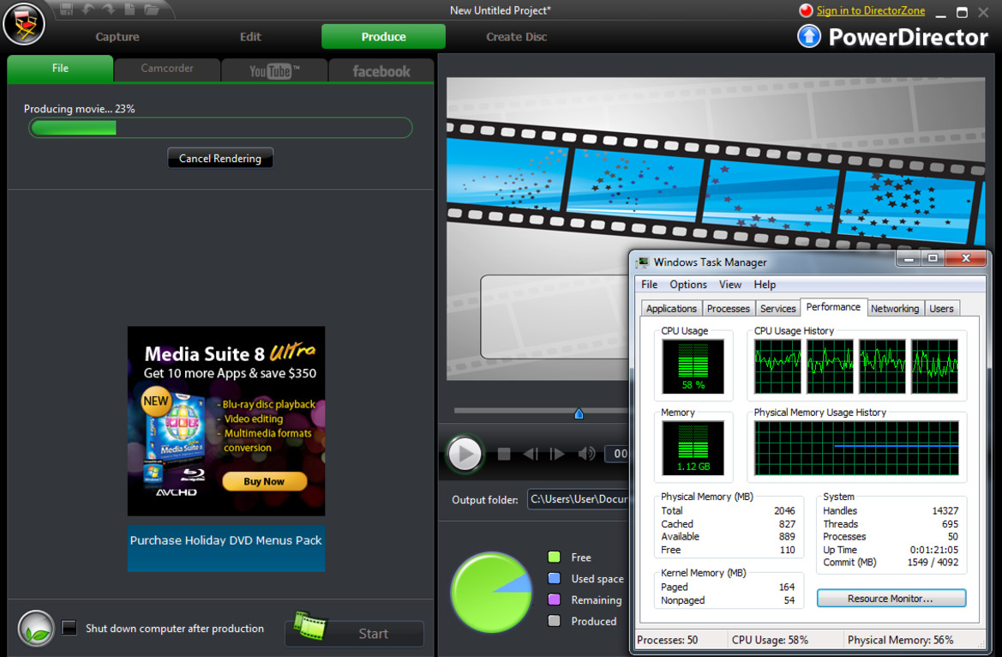Click the blue preview seek slider handle
The image size is (1002, 657).
pos(579,413)
